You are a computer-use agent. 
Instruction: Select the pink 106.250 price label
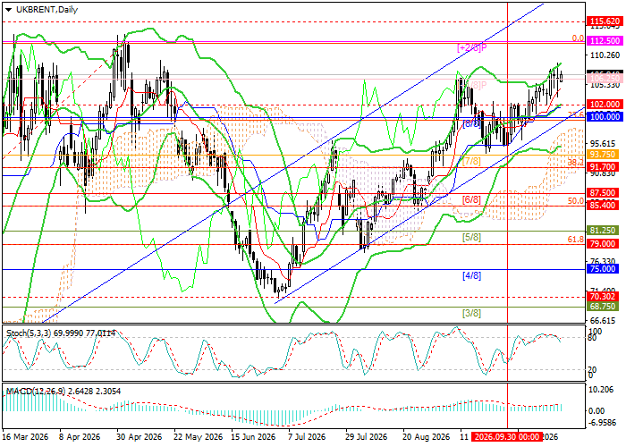(605, 79)
